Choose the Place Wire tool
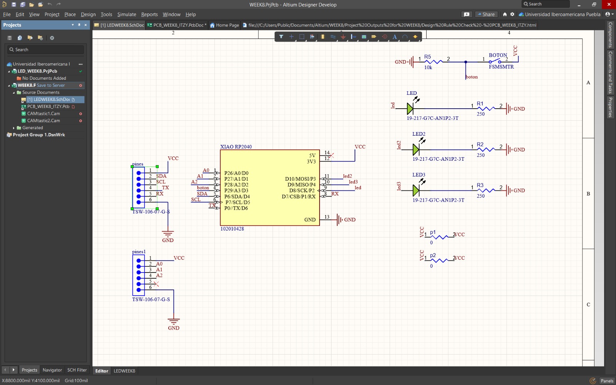Image resolution: width=616 pixels, height=385 pixels. 333,37
